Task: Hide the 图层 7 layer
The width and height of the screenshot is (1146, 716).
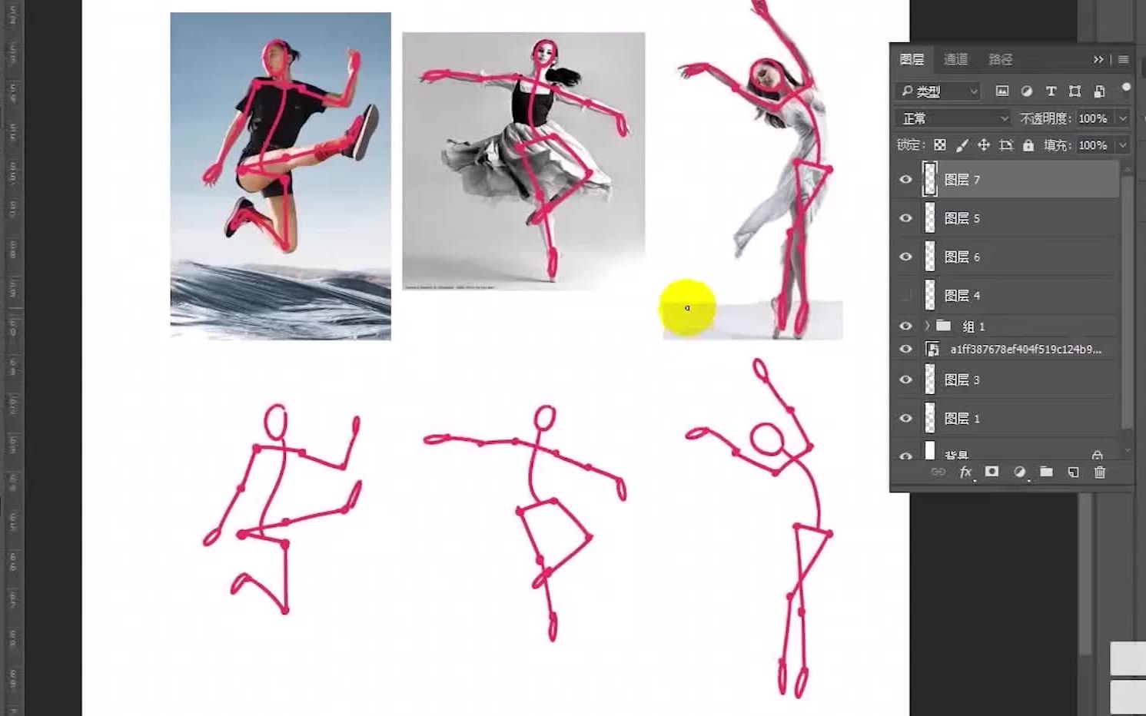Action: (x=905, y=179)
